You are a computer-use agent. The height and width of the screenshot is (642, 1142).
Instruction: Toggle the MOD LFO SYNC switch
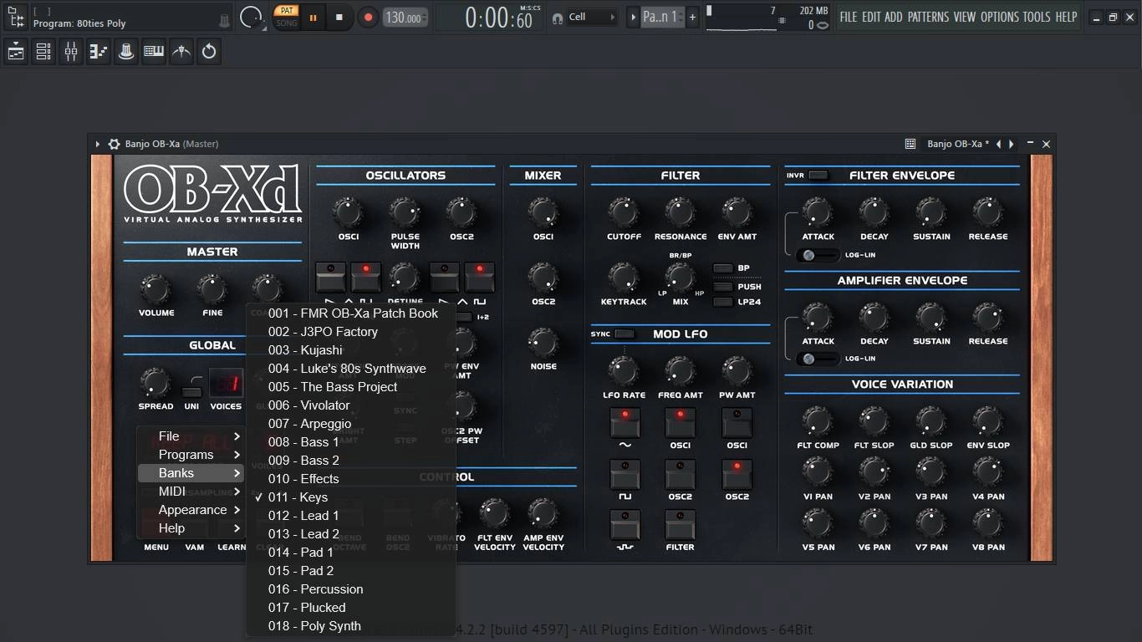point(625,334)
